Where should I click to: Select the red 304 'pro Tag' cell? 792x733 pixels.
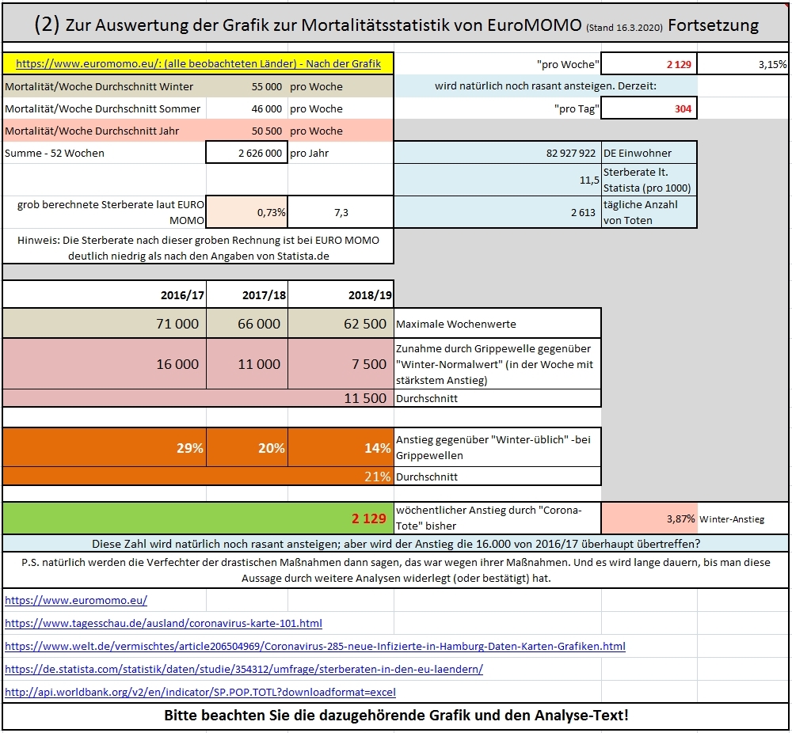coord(649,108)
